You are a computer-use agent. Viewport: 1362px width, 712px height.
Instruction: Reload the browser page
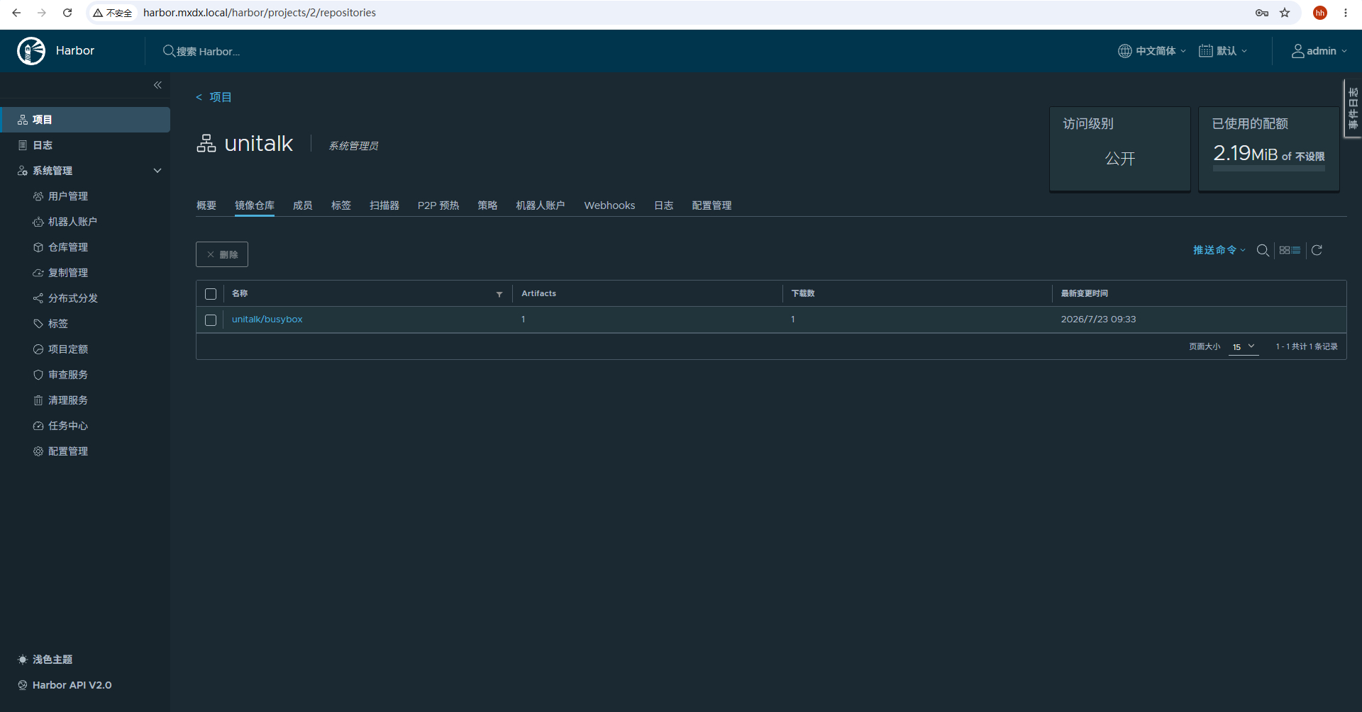[67, 13]
